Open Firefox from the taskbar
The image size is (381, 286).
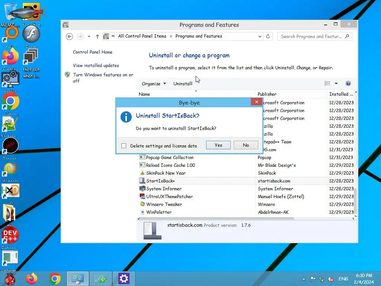(32, 279)
